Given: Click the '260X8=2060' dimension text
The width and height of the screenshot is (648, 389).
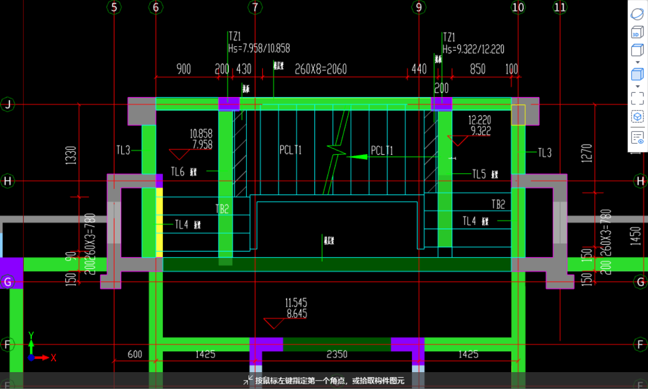Looking at the screenshot, I should [321, 69].
